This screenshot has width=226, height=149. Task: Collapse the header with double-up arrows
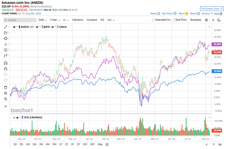coord(213,20)
